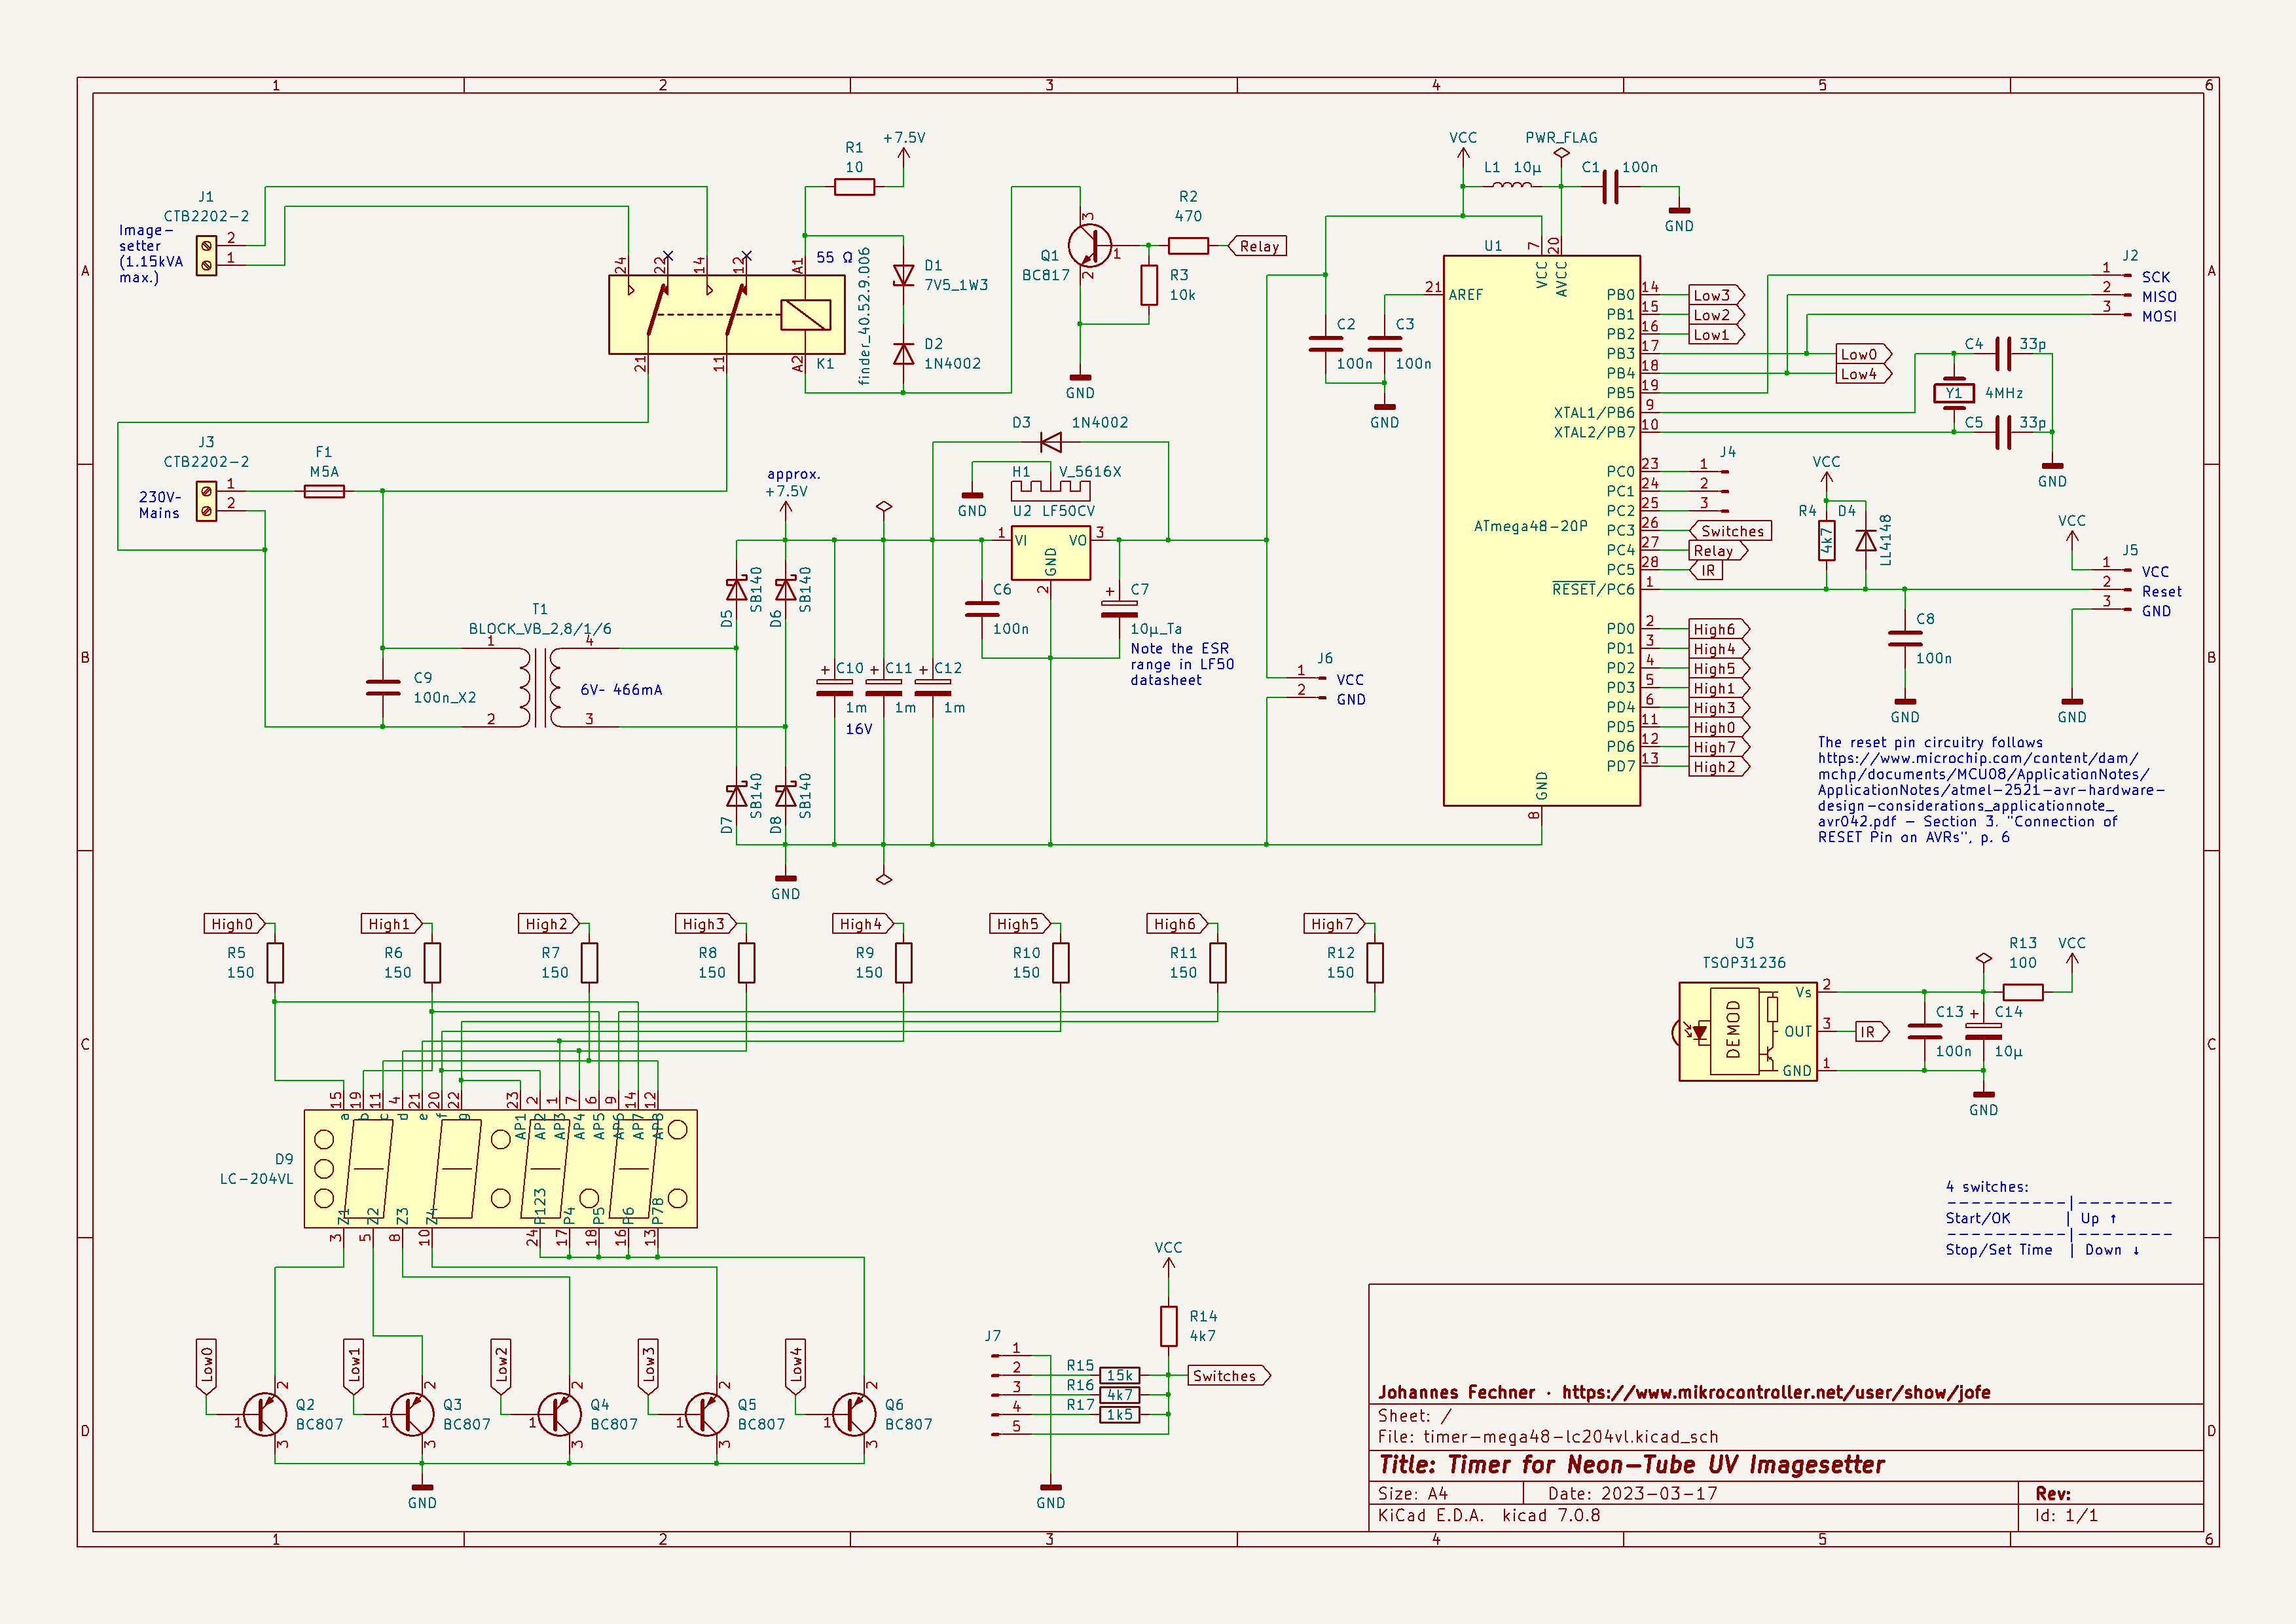The image size is (2296, 1624).
Task: Select the 'Date: 2023-03-17' field
Action: coord(1632,1493)
